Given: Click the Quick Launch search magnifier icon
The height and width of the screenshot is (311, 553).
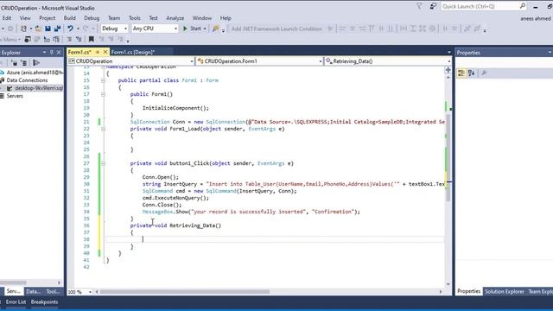Looking at the screenshot, I should click(522, 6).
